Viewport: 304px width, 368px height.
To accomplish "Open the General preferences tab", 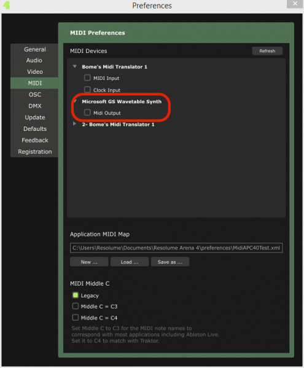I will coord(35,49).
